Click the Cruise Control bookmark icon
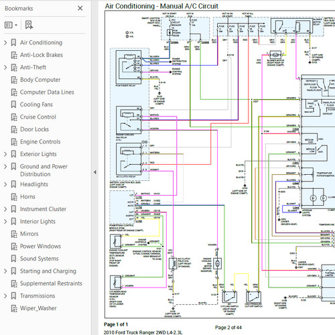Viewport: 335px width, 335px height. 14,117
